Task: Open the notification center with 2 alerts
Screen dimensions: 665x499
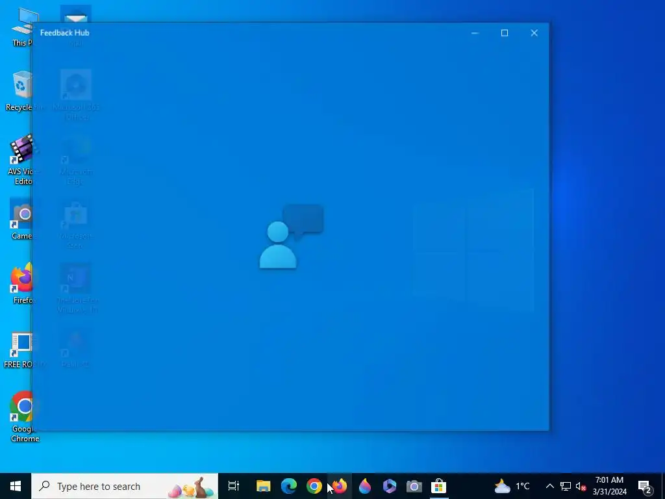Action: [x=645, y=486]
